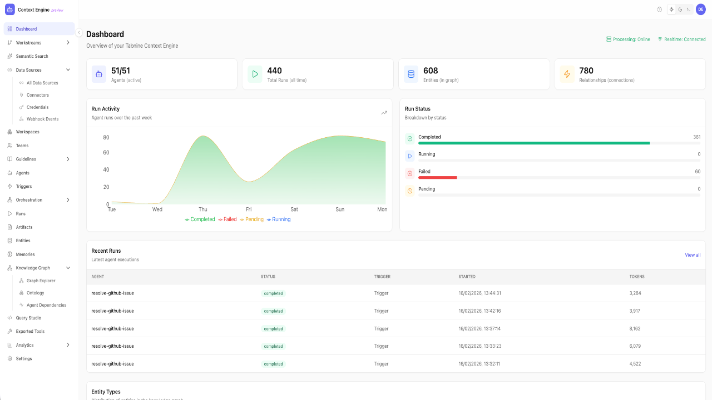Switch to light theme with sun icon

671,9
